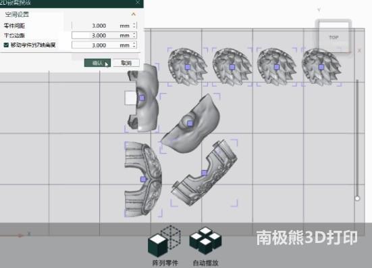Select the 自动摆放 auto placement icon
The width and height of the screenshot is (372, 268).
point(205,240)
